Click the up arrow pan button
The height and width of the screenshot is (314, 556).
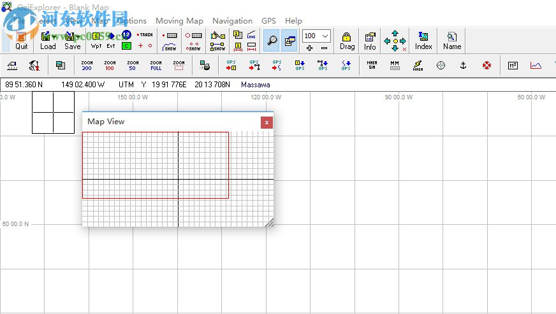click(395, 33)
